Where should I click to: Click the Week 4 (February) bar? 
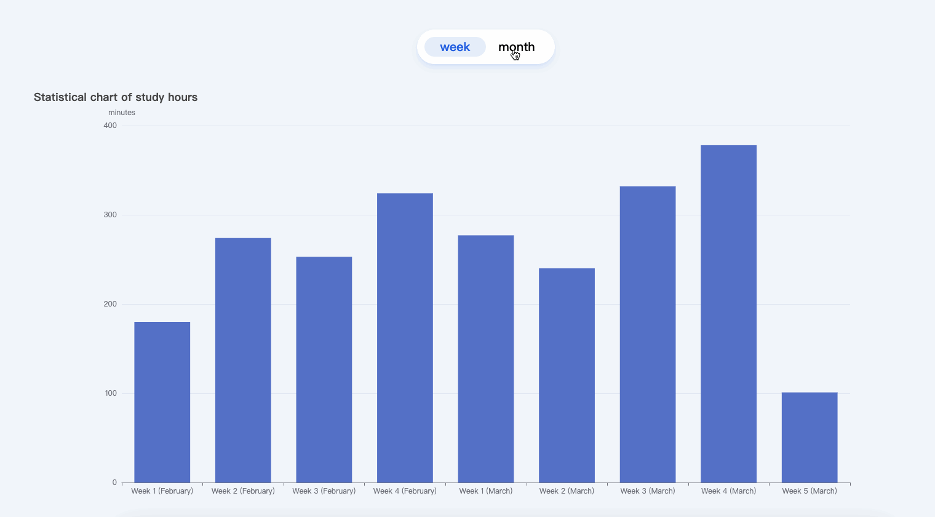point(405,339)
